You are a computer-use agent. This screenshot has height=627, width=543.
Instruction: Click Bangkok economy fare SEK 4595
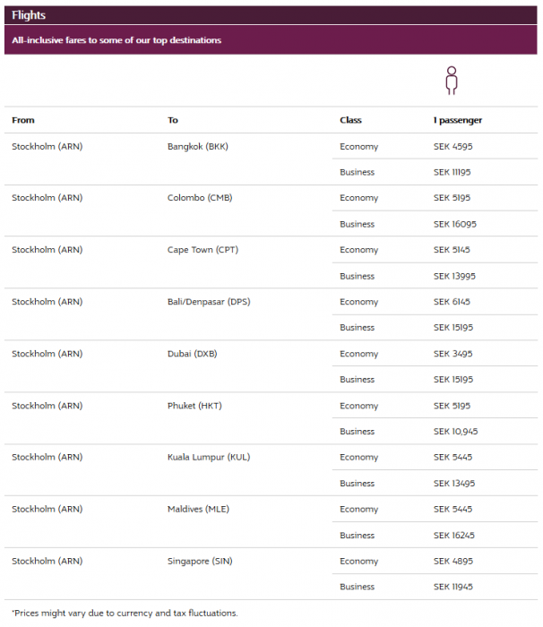coord(453,146)
